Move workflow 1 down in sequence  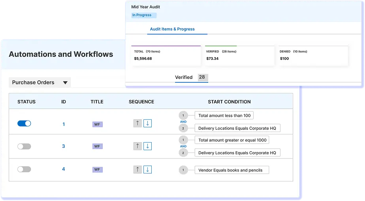147,123
